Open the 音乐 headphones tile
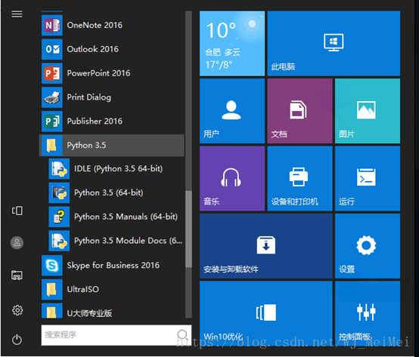 [232, 178]
